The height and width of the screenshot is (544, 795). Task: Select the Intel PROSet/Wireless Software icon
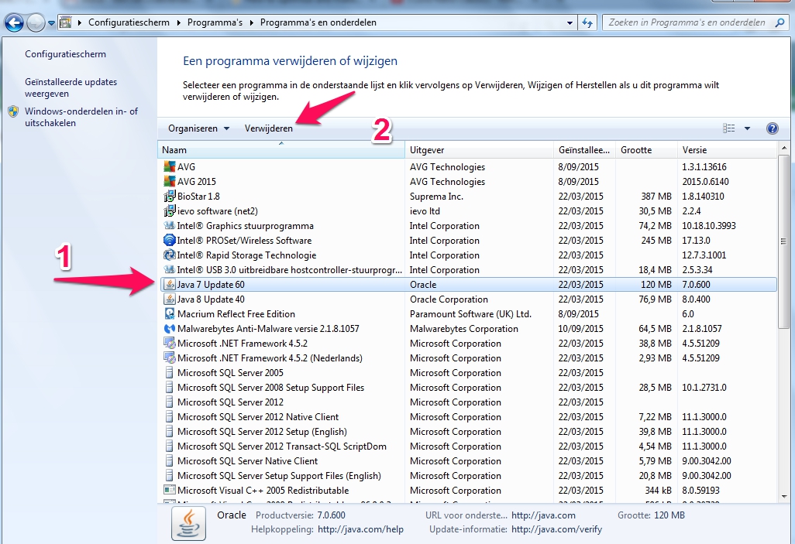170,240
